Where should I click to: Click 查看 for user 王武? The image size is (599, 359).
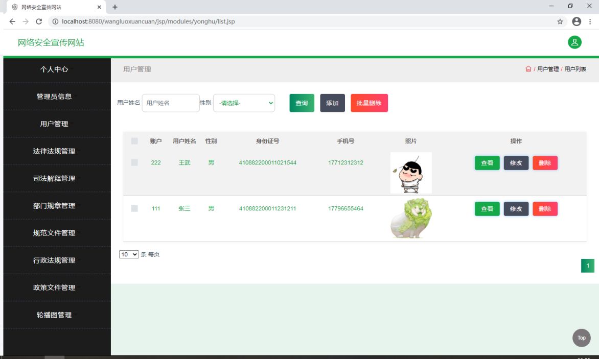[x=487, y=163]
